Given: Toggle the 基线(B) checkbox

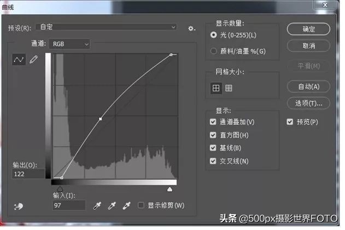Looking at the screenshot, I should click(213, 148).
